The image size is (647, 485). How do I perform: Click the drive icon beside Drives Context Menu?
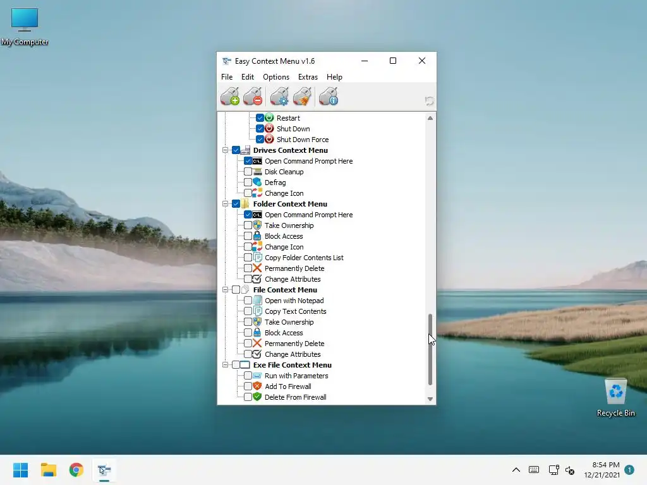coord(246,150)
